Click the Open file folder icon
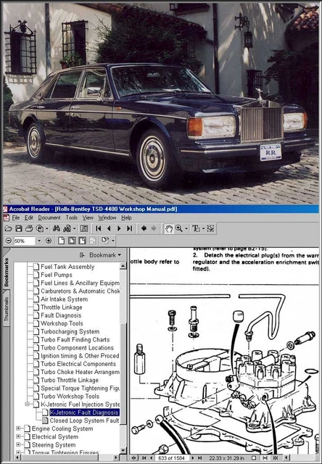The width and height of the screenshot is (322, 464). tap(8, 228)
